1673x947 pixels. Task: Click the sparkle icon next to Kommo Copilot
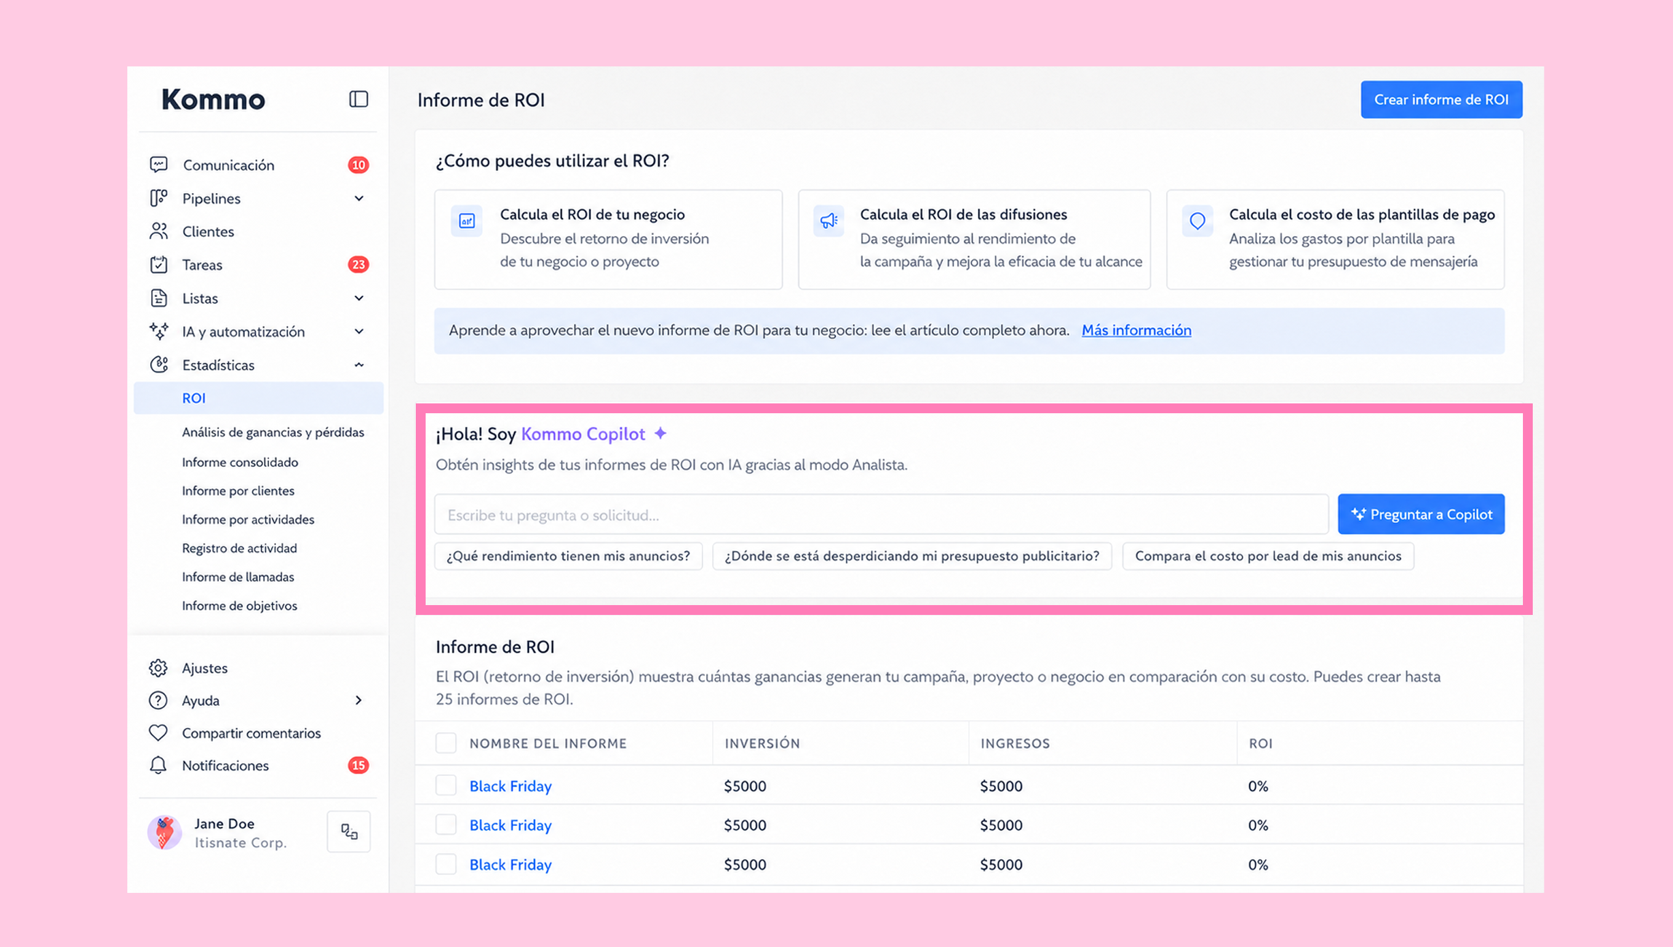660,433
